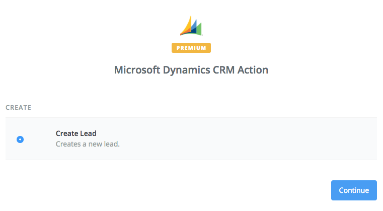Image resolution: width=383 pixels, height=211 pixels.
Task: Click the Microsoft Dynamics CRM Action heading
Action: point(191,70)
